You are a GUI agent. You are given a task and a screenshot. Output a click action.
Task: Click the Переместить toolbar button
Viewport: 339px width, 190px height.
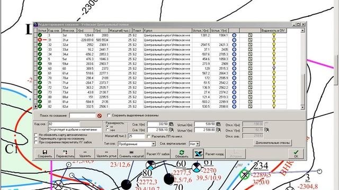(65, 154)
